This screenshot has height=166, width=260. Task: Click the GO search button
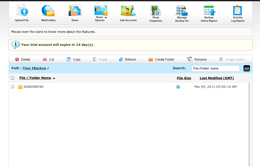pos(247,68)
